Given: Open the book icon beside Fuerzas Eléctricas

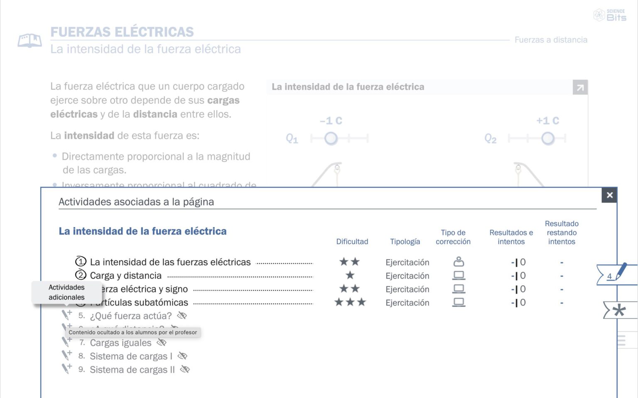Looking at the screenshot, I should point(29,40).
